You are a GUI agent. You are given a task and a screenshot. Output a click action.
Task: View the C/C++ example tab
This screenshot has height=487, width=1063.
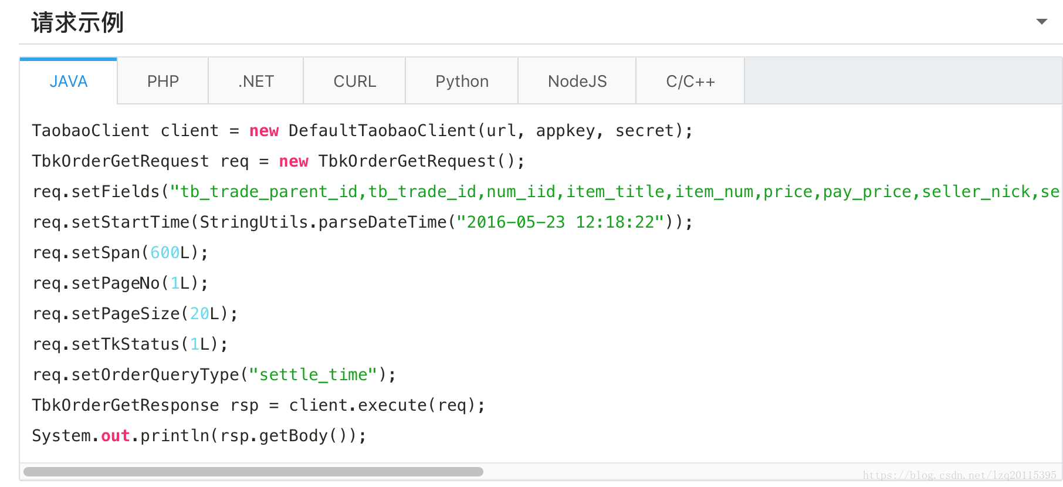tap(690, 81)
